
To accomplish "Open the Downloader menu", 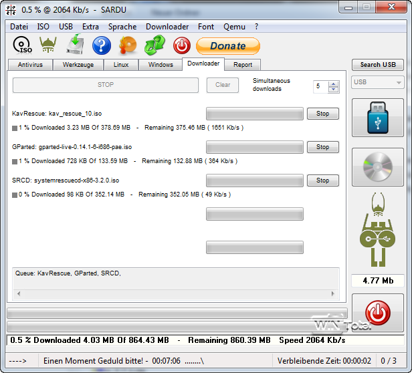I will coord(167,27).
